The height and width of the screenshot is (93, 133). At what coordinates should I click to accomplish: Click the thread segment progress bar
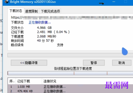coord(70,73)
